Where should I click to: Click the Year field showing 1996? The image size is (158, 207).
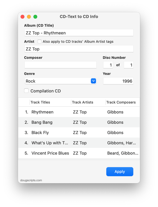click(x=118, y=81)
